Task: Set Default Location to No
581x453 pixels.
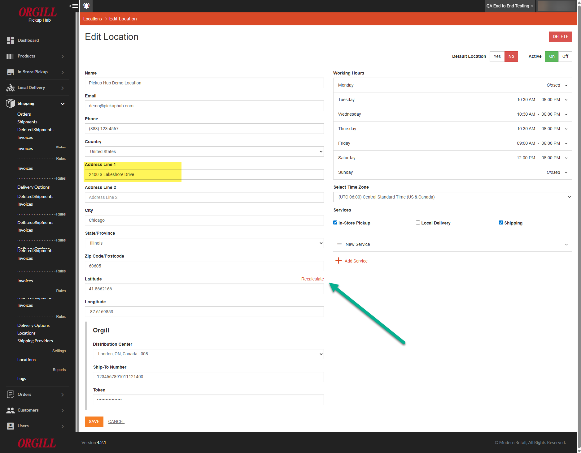Action: coord(511,56)
